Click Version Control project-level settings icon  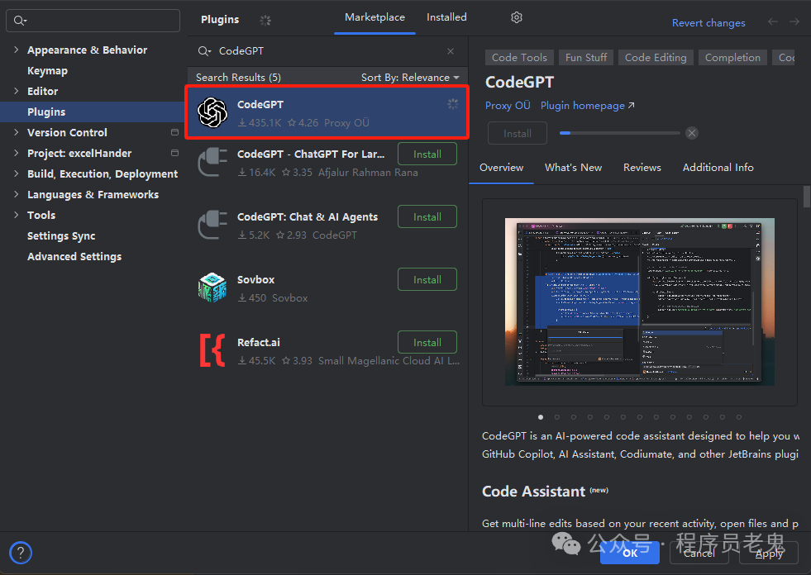click(x=174, y=132)
